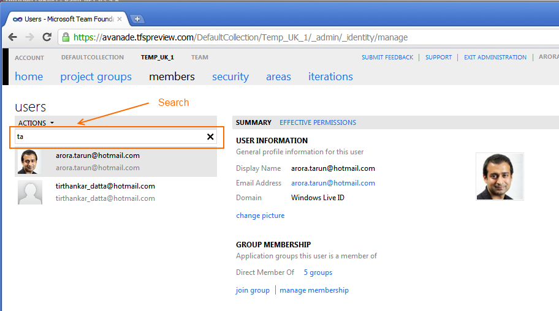Click the change picture link
559x311 pixels.
tap(260, 215)
